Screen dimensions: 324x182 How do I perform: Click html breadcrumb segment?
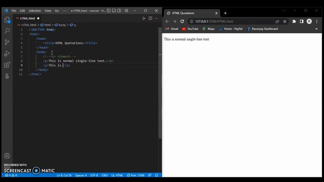(47, 25)
